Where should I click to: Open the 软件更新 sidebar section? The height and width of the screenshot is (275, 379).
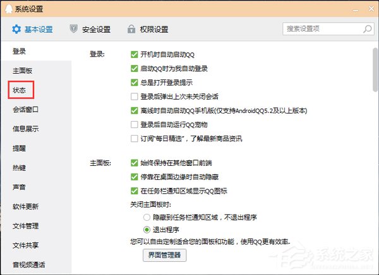(26, 206)
